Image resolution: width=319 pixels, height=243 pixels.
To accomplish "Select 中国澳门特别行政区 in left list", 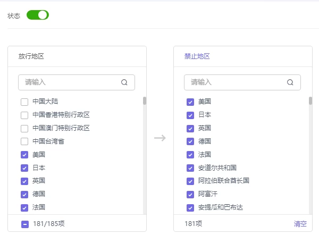I will 24,128.
